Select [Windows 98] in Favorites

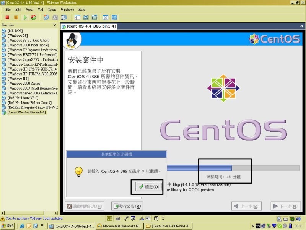point(18,36)
